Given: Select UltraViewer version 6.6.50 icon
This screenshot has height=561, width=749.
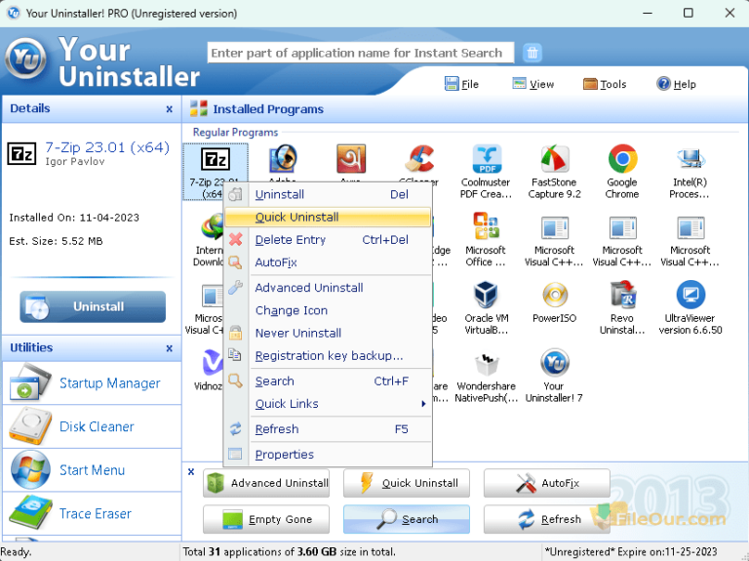Looking at the screenshot, I should coord(690,295).
